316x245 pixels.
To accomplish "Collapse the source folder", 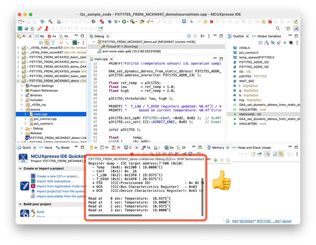I will click(22, 110).
